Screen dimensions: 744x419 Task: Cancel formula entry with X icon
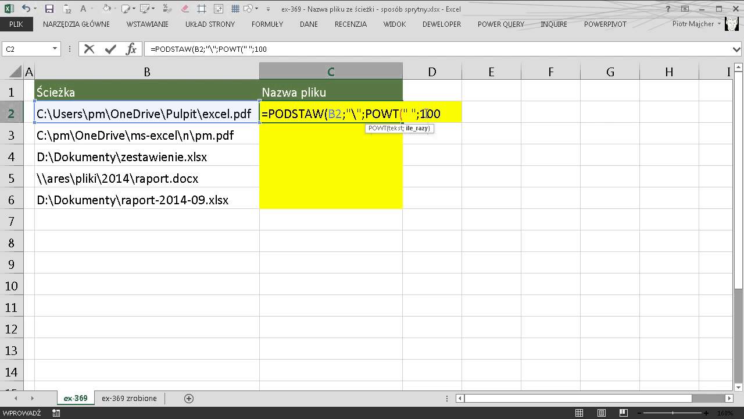click(89, 49)
